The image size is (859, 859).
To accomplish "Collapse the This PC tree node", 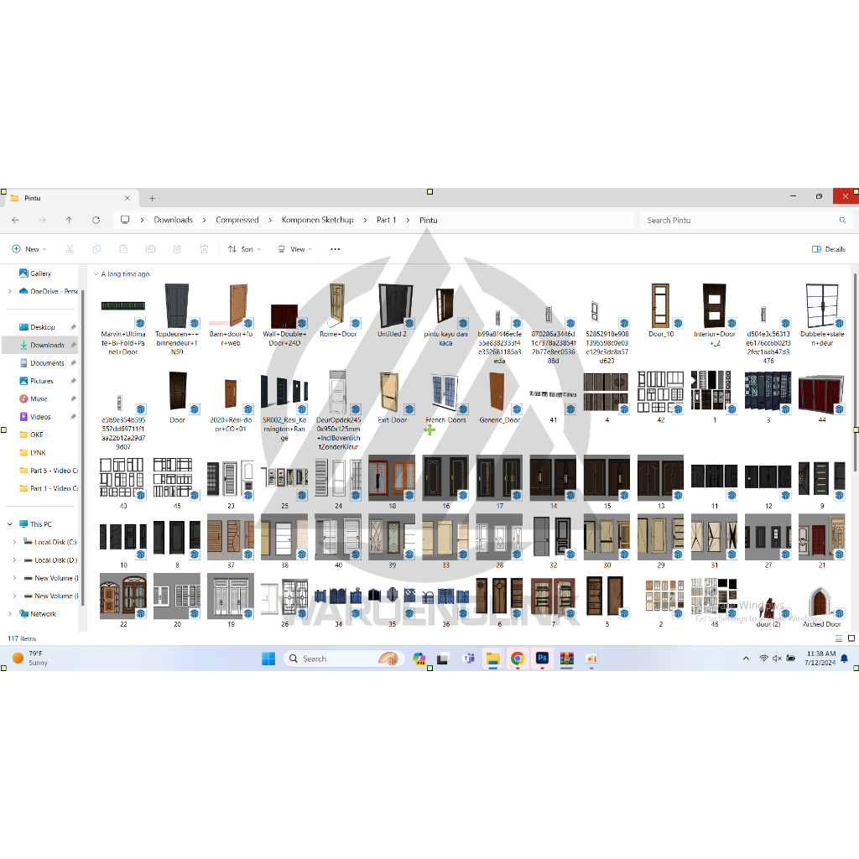I will click(x=10, y=524).
